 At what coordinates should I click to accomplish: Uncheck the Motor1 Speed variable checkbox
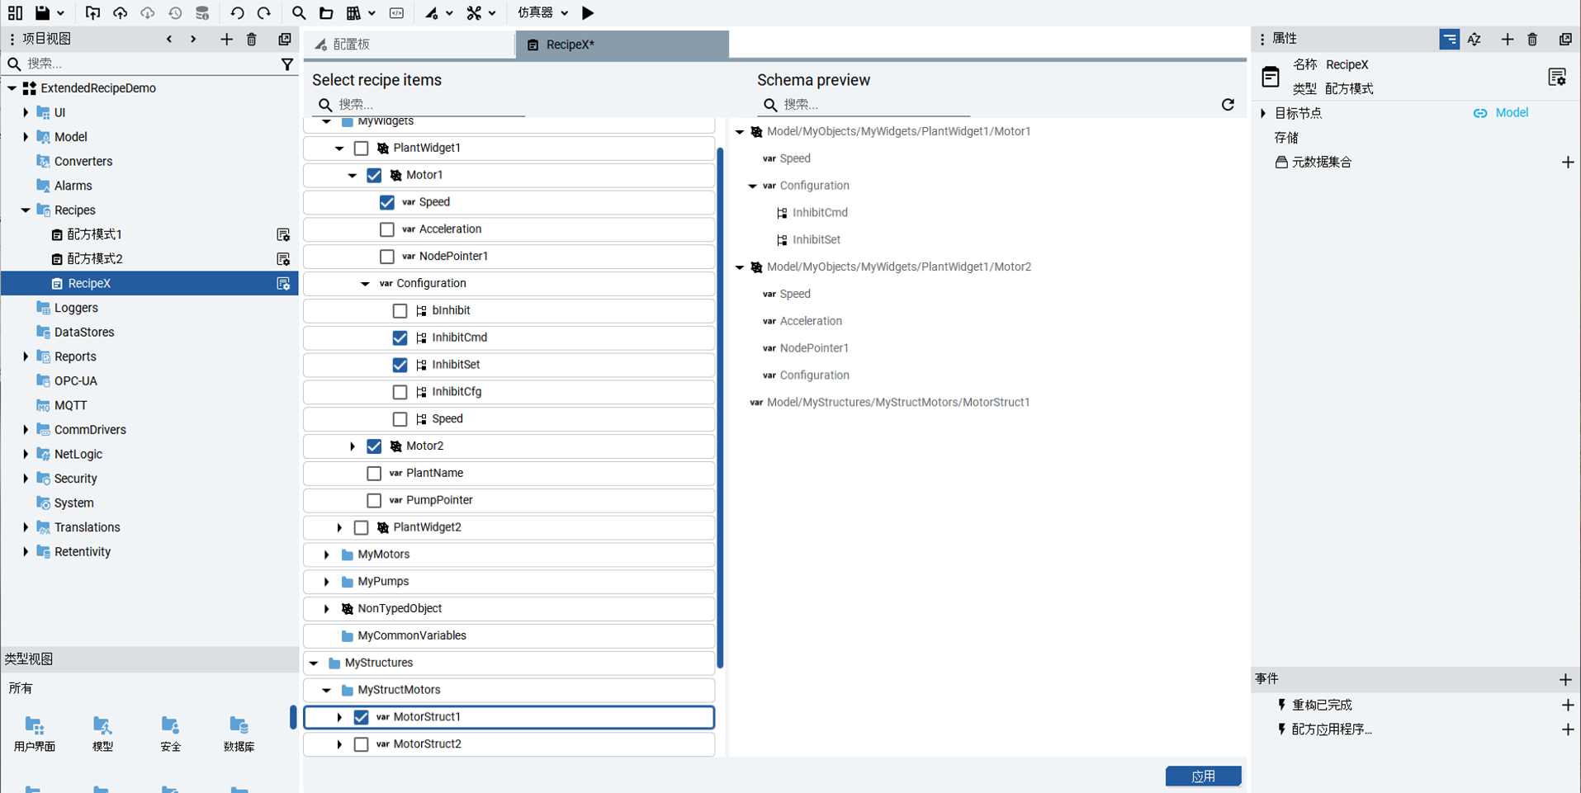coord(386,202)
